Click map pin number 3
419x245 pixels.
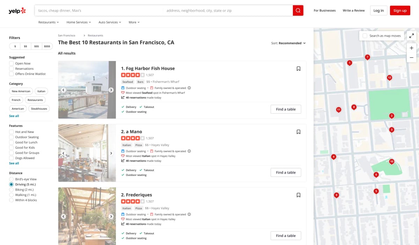point(392,130)
